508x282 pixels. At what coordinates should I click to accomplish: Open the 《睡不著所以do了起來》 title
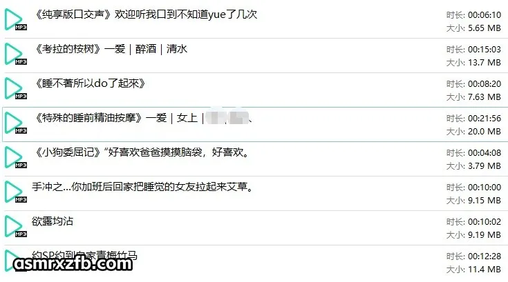(x=90, y=83)
